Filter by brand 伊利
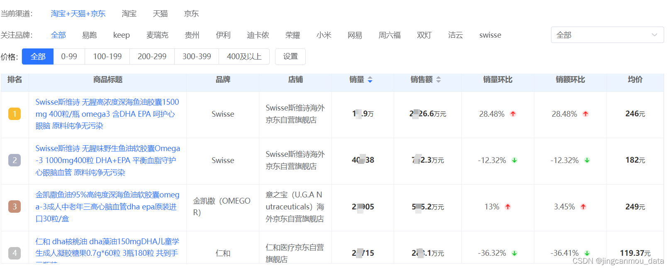Viewport: 670px width, 269px height. point(223,35)
